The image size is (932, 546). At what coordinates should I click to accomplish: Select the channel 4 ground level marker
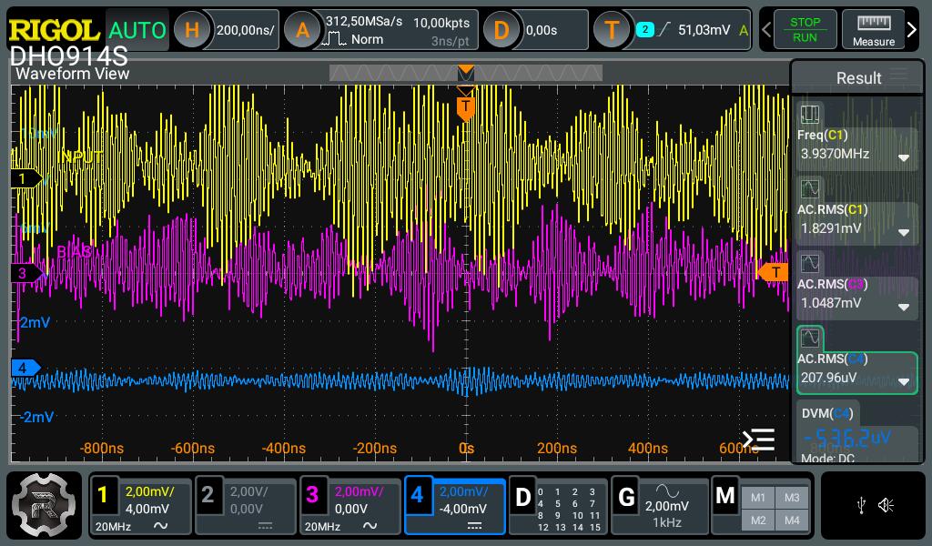click(x=26, y=368)
